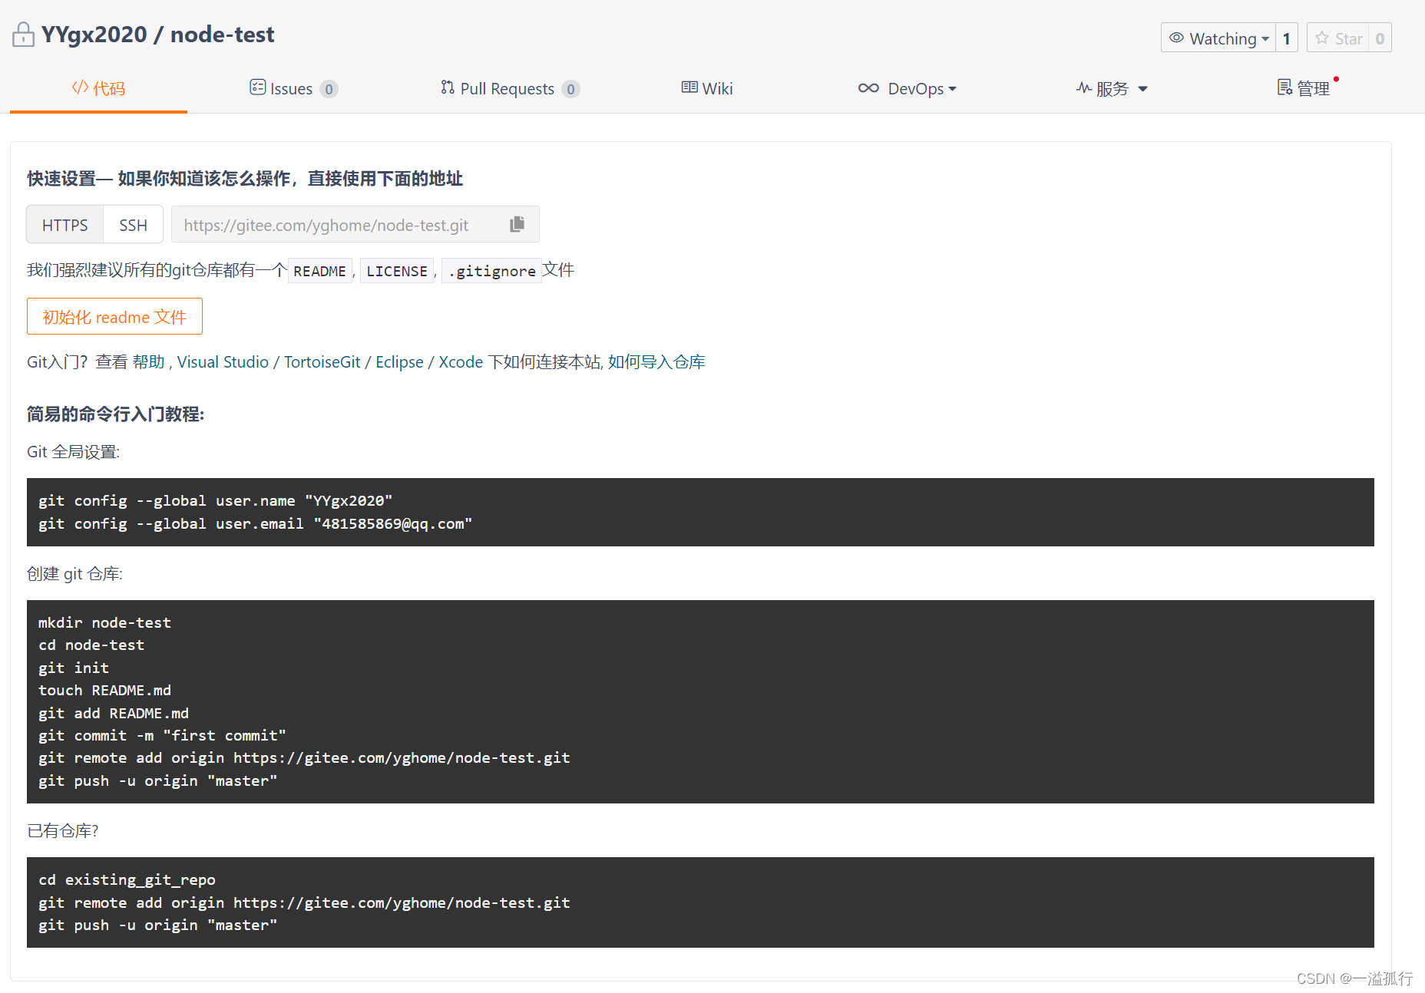Image resolution: width=1425 pixels, height=993 pixels.
Task: Click the star count 0
Action: click(x=1380, y=38)
